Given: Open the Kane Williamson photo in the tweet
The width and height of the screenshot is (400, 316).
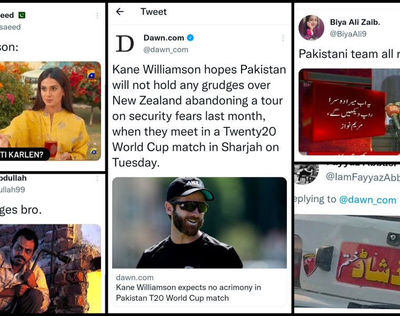Looking at the screenshot, I should tap(199, 223).
